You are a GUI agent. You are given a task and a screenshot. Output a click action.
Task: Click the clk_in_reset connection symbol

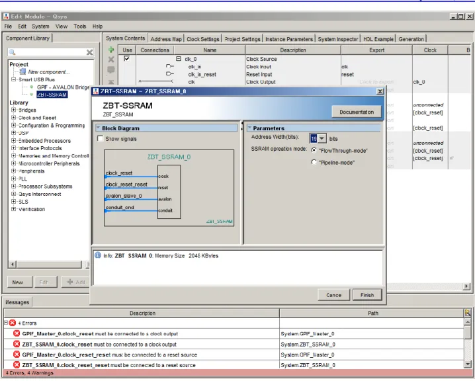(x=170, y=74)
